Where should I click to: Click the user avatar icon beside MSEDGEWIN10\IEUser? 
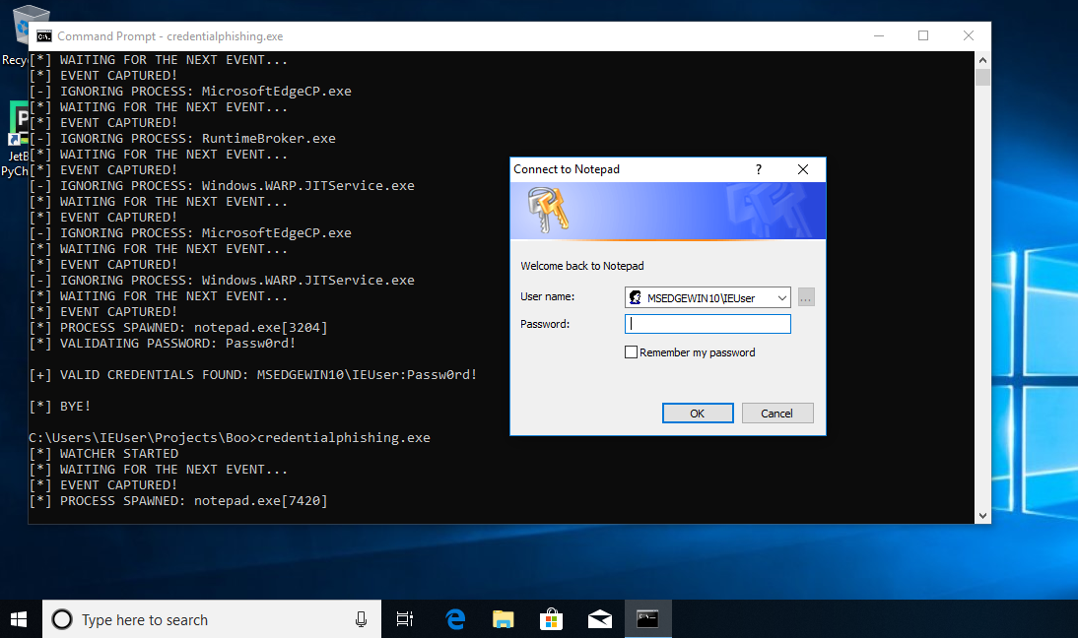point(636,297)
